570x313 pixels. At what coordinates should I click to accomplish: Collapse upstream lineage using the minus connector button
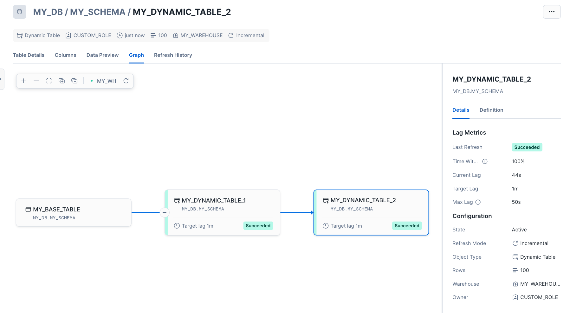[x=165, y=212]
